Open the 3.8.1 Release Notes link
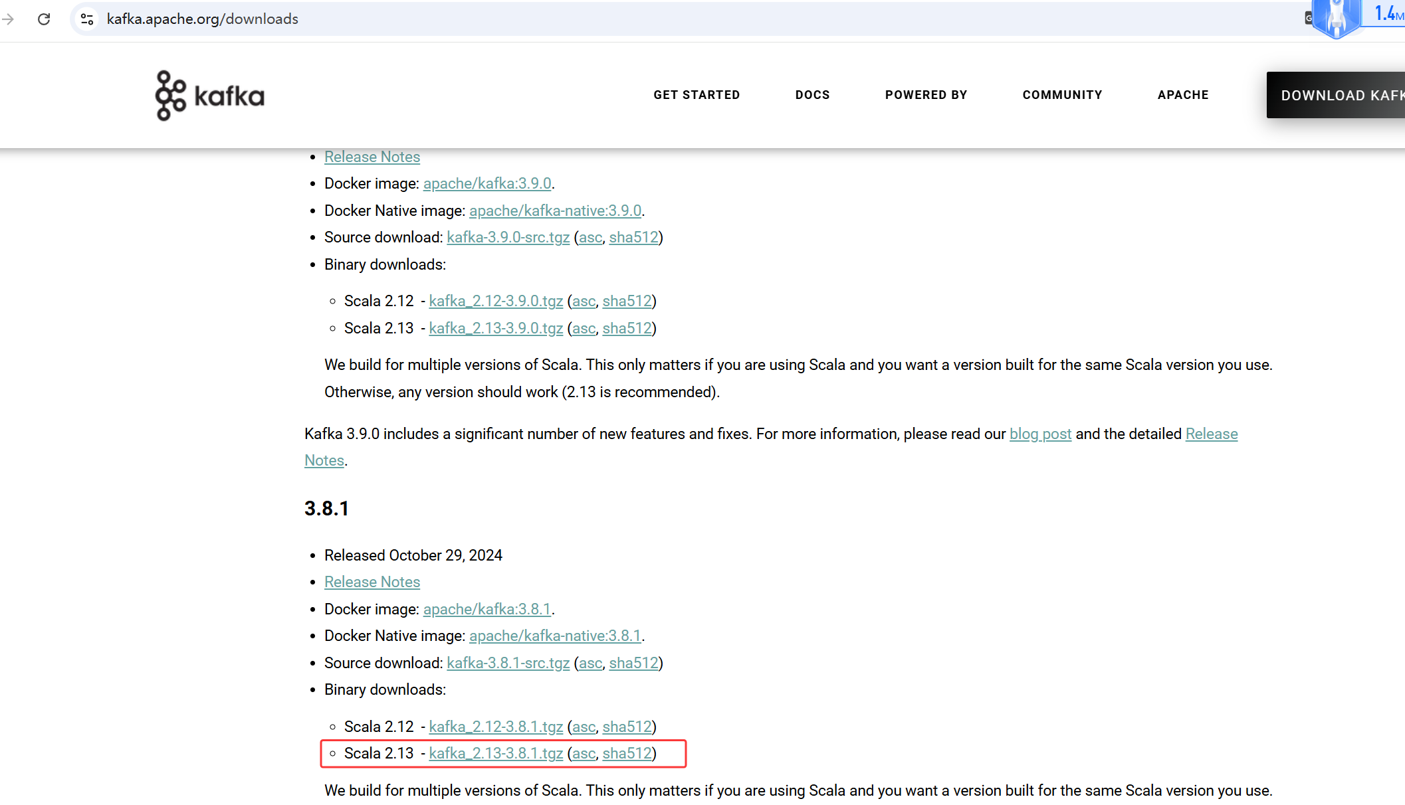Image resolution: width=1405 pixels, height=805 pixels. (x=372, y=582)
